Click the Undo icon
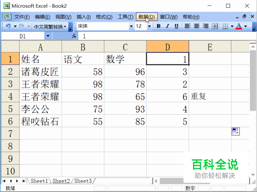The width and height of the screenshot is (257, 192). tap(8, 26)
